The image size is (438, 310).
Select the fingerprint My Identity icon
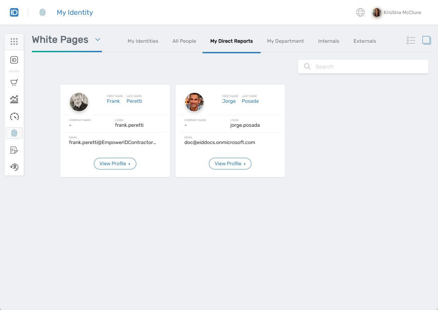(14, 133)
